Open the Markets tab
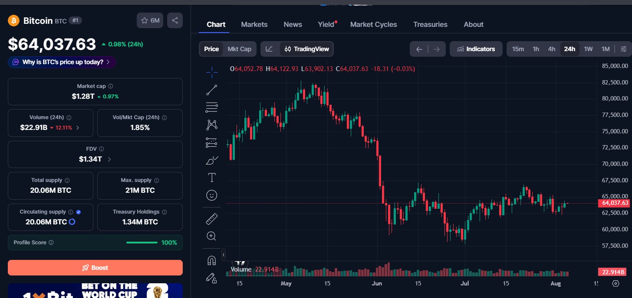This screenshot has width=632, height=298. (x=254, y=24)
